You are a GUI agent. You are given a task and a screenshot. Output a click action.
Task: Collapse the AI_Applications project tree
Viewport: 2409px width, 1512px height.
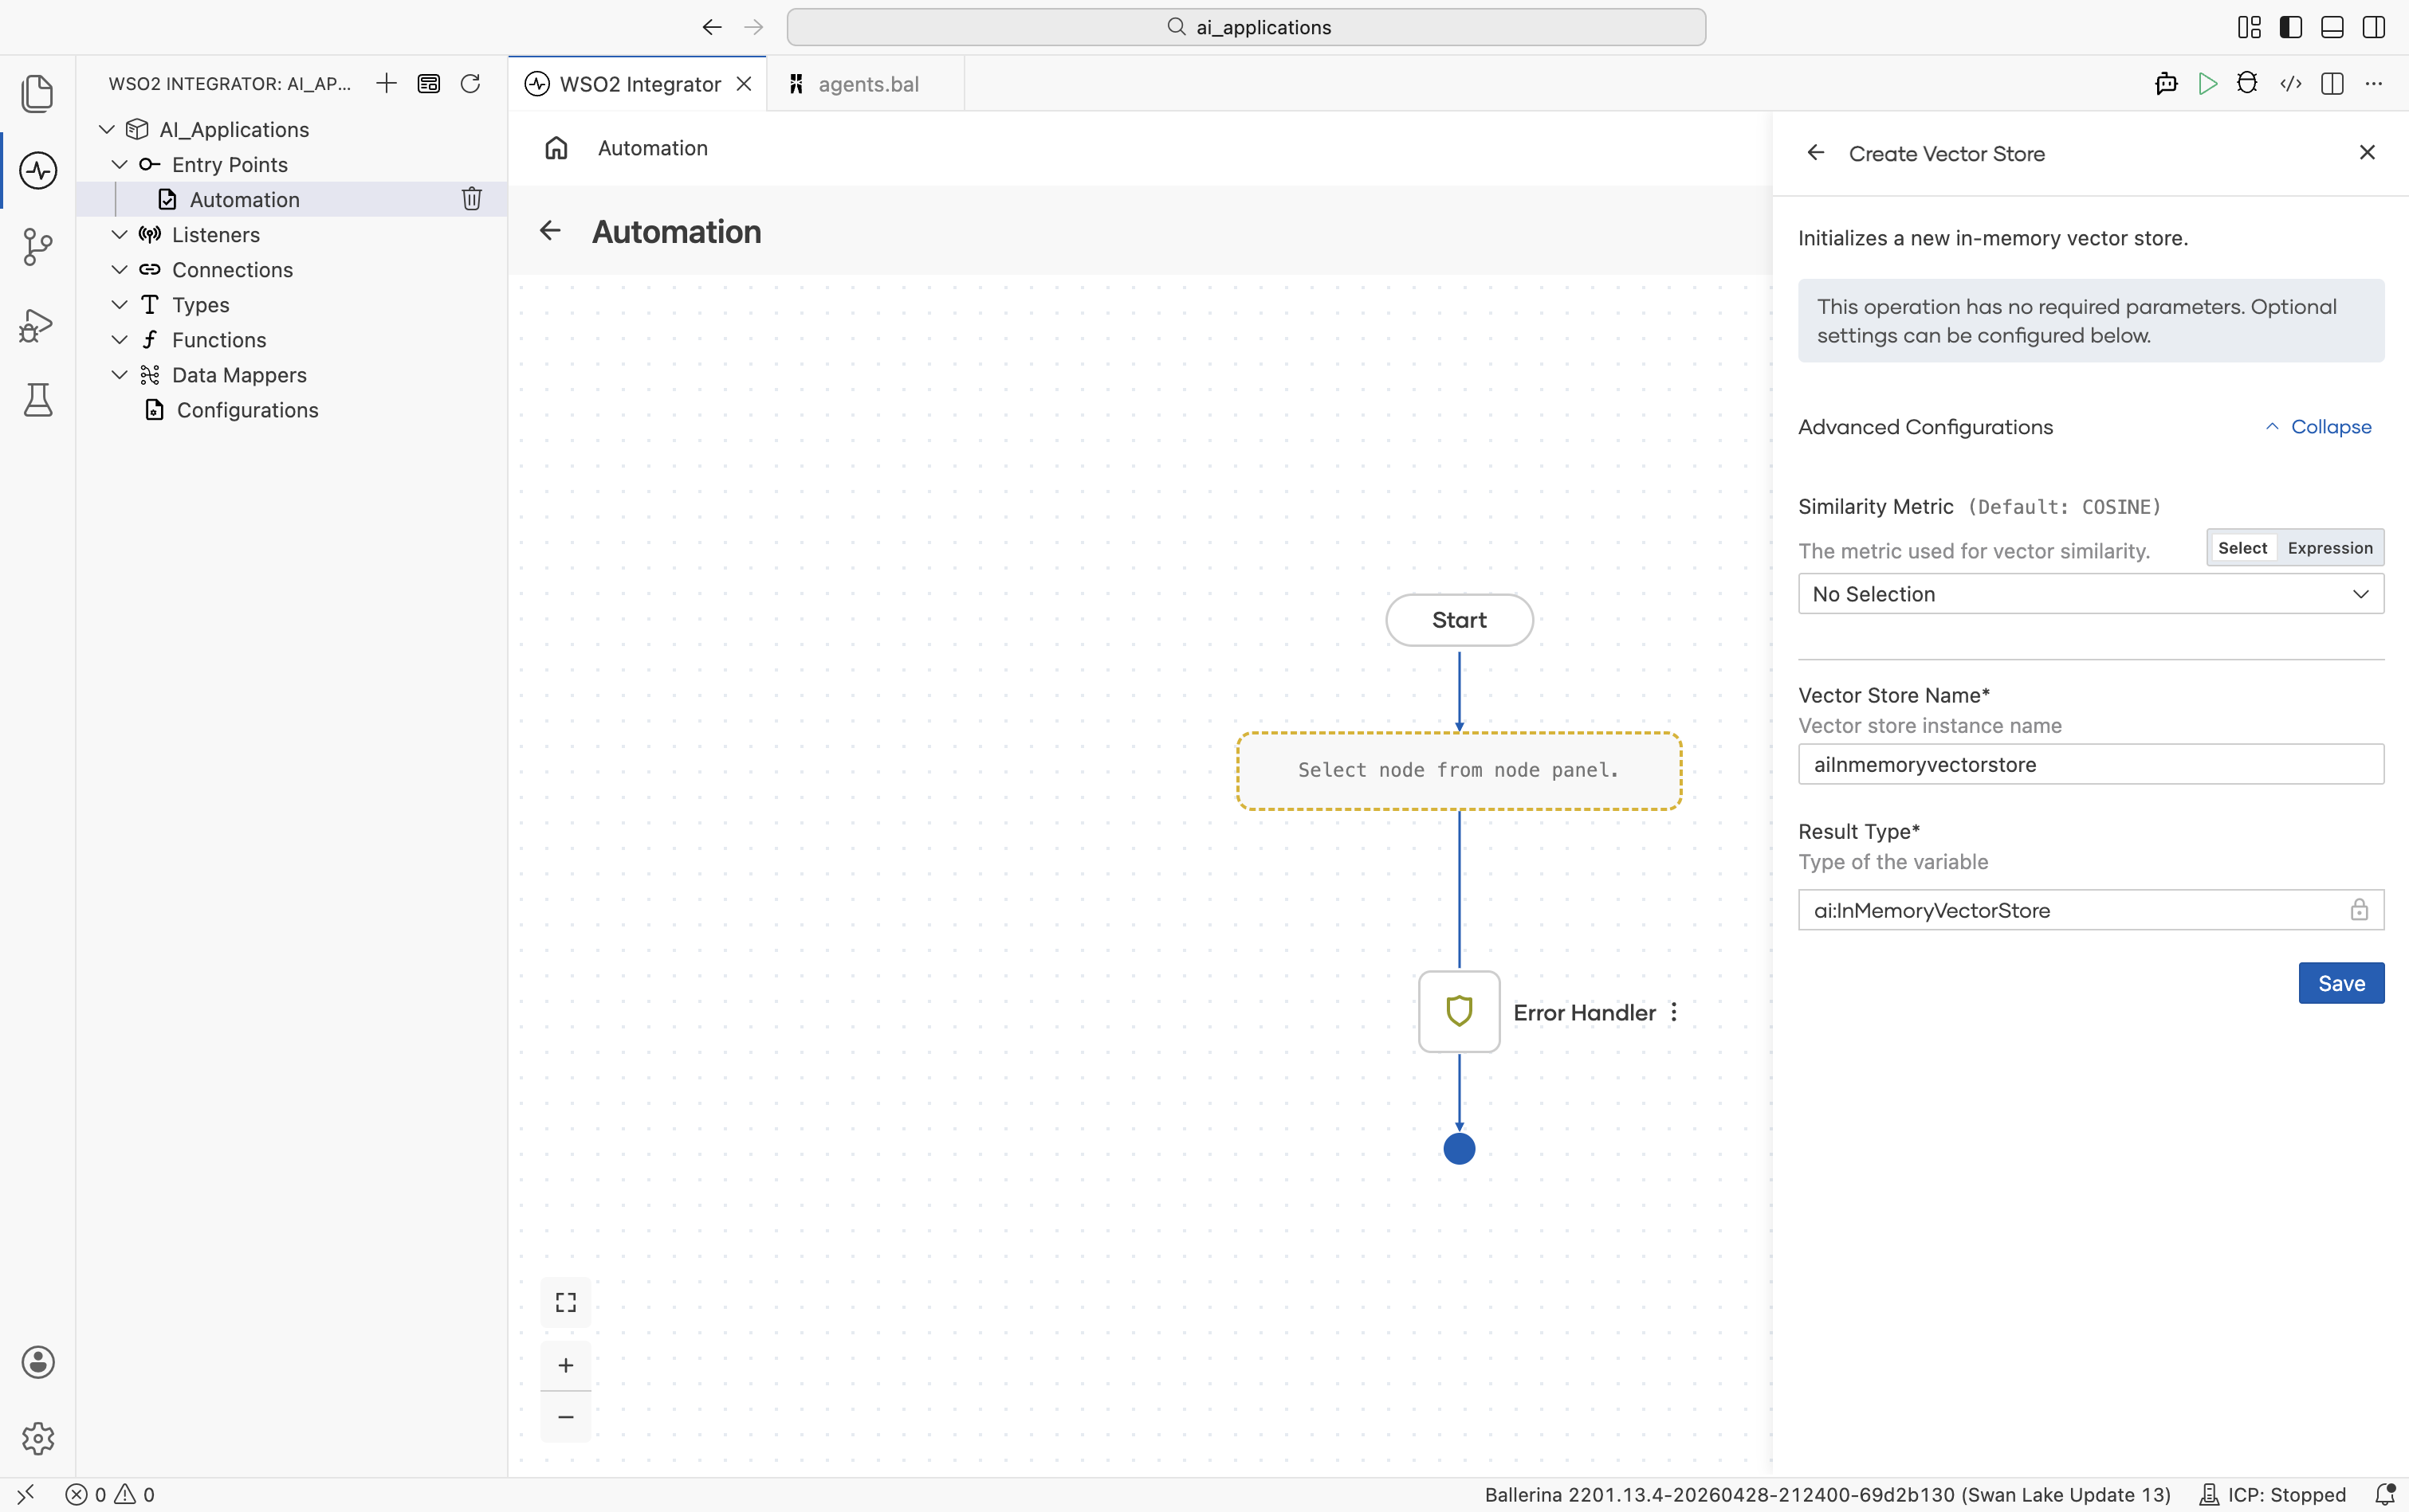click(107, 129)
